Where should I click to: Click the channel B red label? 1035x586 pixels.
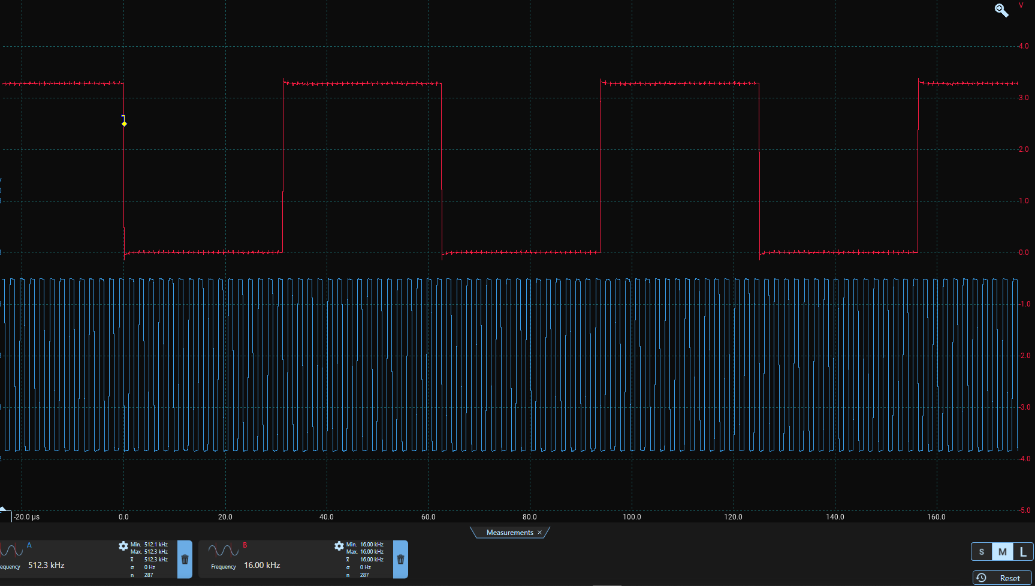(x=245, y=545)
